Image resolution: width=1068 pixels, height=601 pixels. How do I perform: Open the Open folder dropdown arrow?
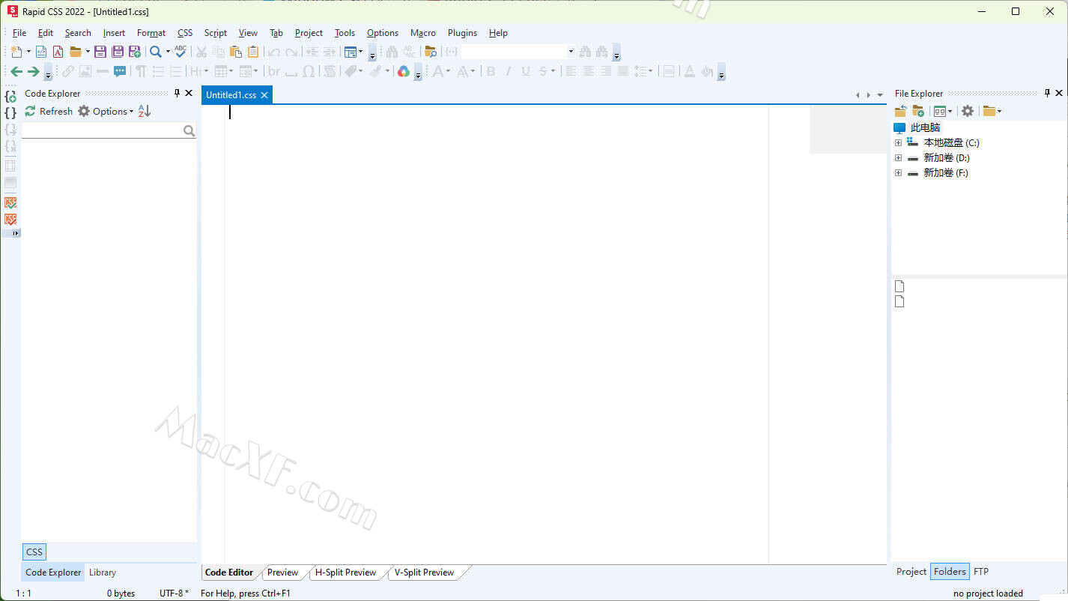pos(88,52)
